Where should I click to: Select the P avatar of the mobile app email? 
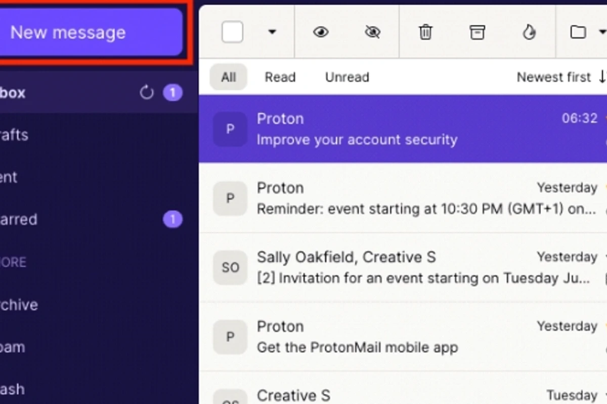pyautogui.click(x=230, y=337)
